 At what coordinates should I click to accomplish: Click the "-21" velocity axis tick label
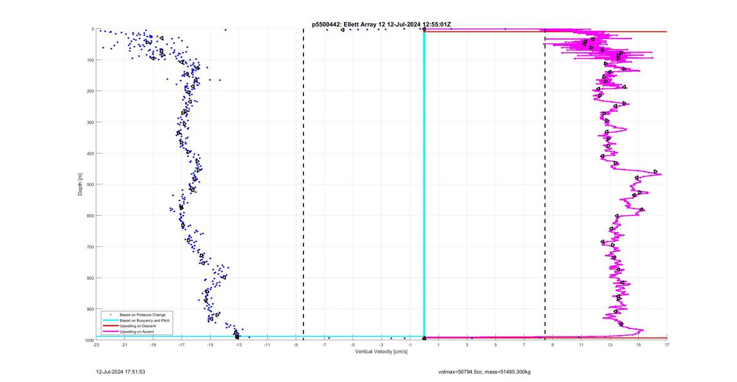tap(125, 345)
